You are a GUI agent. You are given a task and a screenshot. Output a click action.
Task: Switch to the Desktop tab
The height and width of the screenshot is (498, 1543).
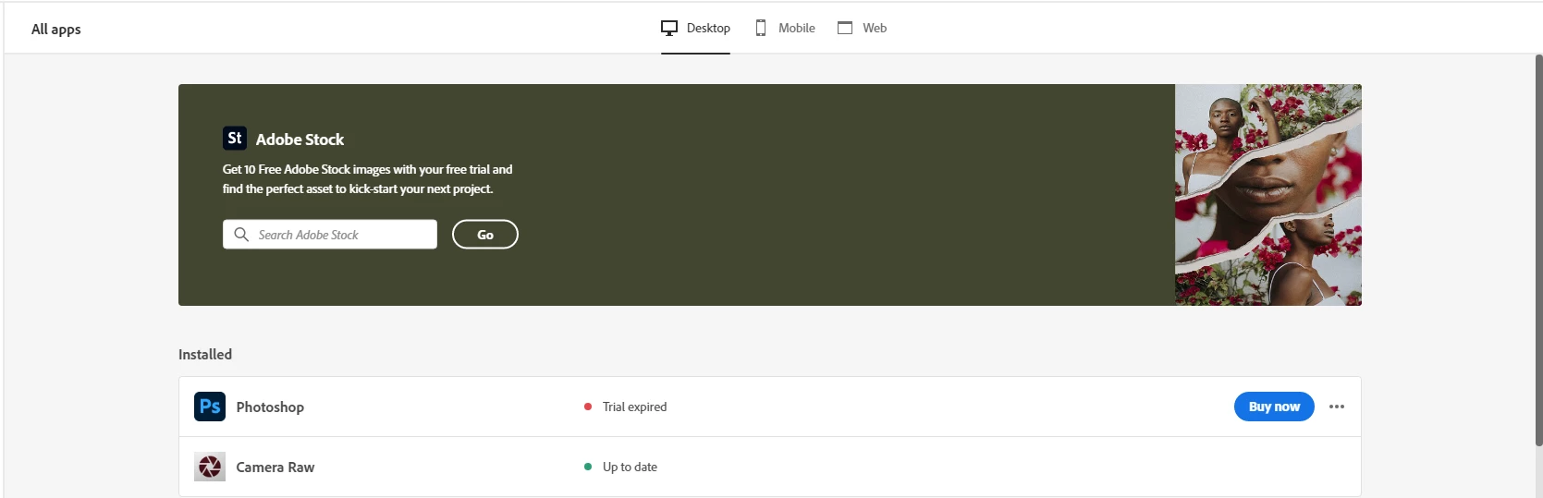coord(695,29)
